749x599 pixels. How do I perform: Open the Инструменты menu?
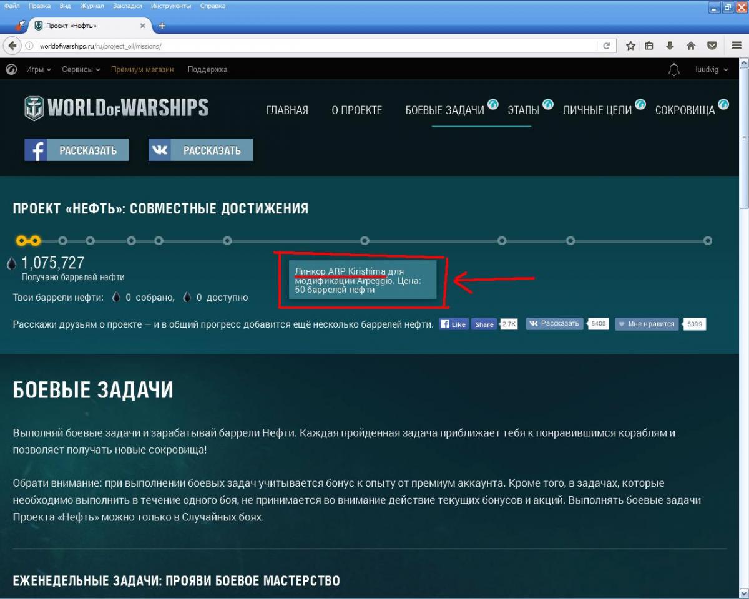[171, 6]
